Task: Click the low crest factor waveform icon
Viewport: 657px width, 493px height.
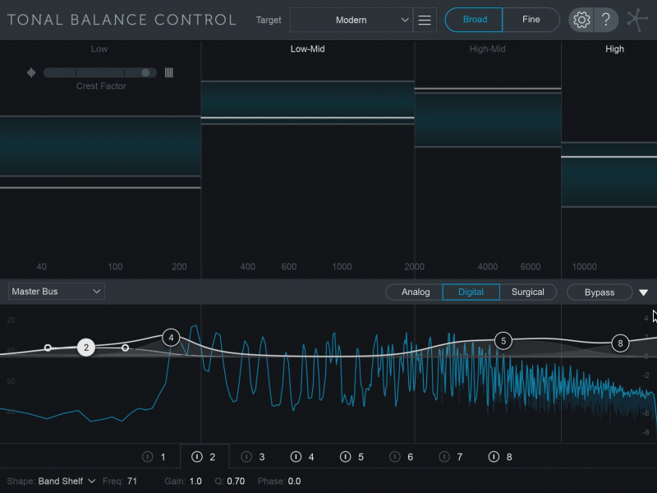Action: click(31, 73)
